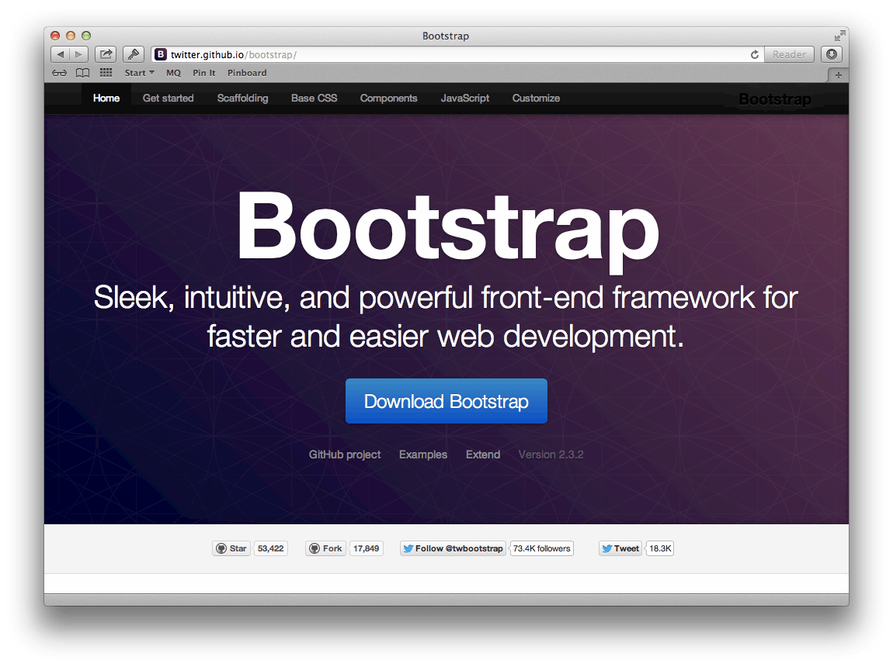Viewport: 893px width, 667px height.
Task: Click the key icon toolbar button
Action: pyautogui.click(x=134, y=54)
